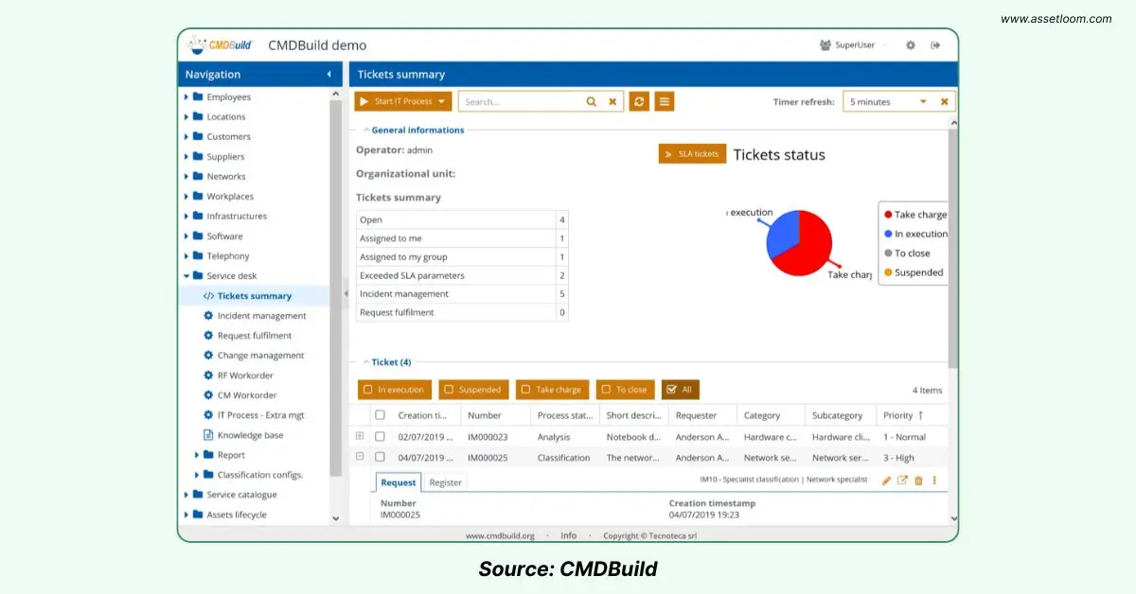Click inside the Search input field
Viewport: 1136px width, 594px height.
point(519,101)
